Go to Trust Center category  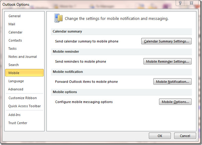click(24, 123)
